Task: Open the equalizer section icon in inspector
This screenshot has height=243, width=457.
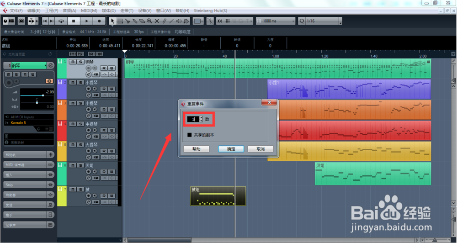Action: 50,195
